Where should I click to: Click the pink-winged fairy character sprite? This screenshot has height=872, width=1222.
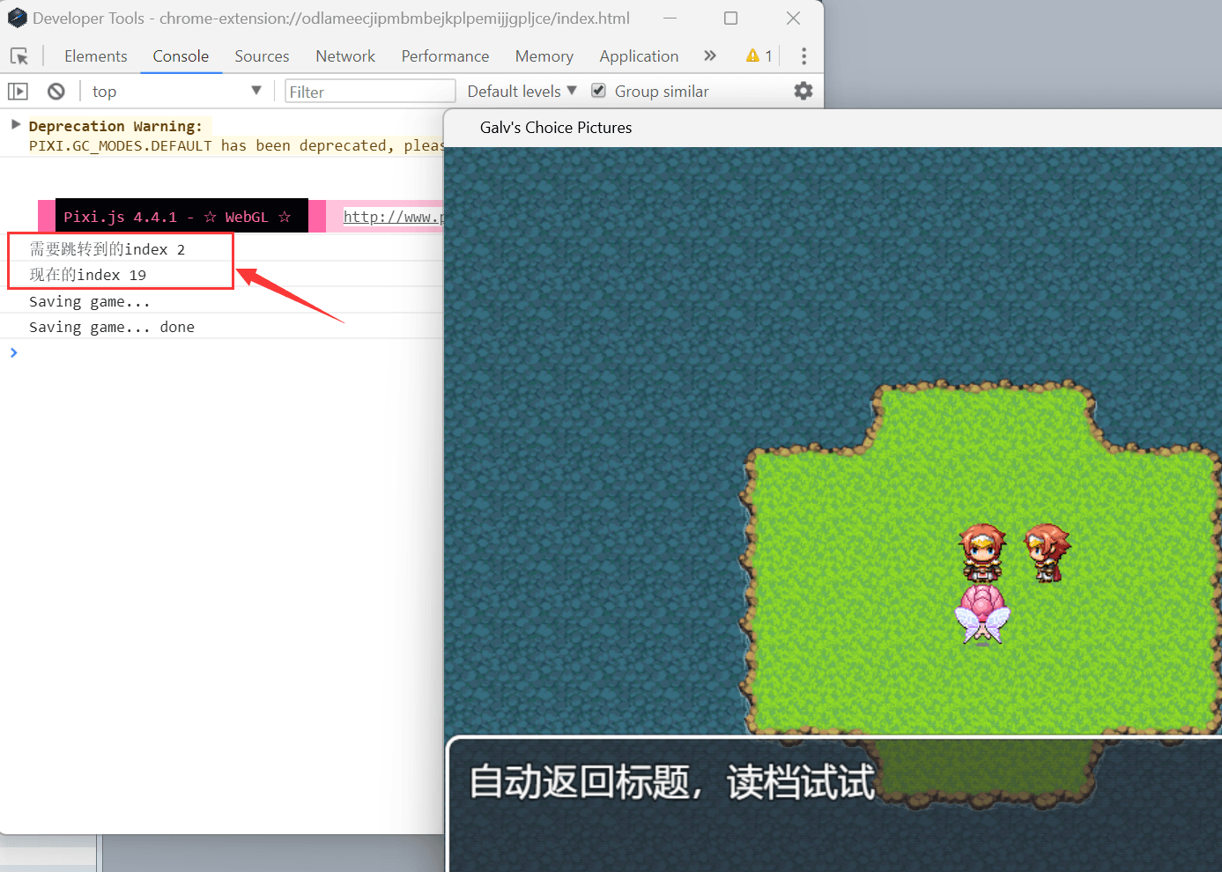983,614
